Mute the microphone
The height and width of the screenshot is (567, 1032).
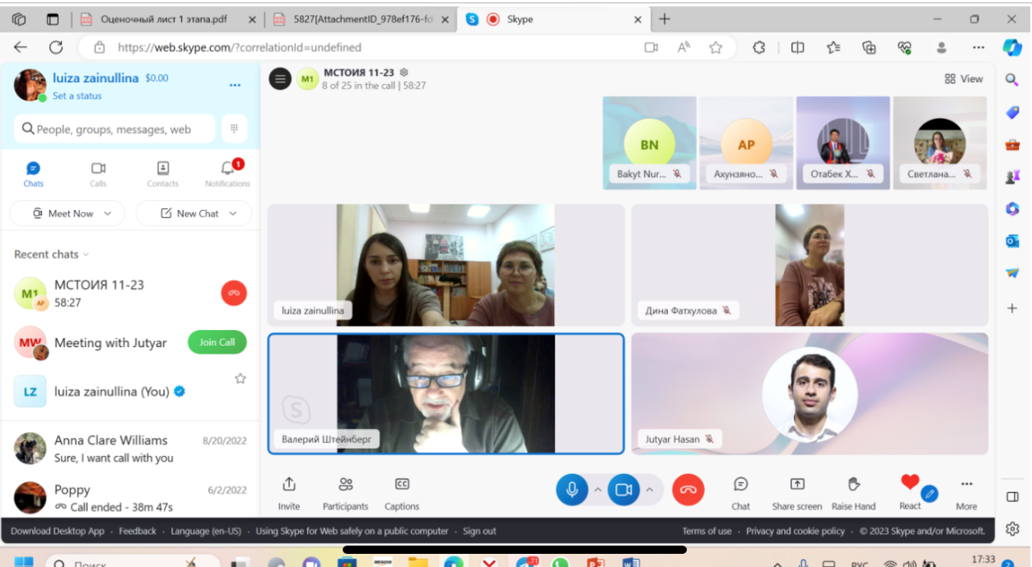tap(572, 490)
